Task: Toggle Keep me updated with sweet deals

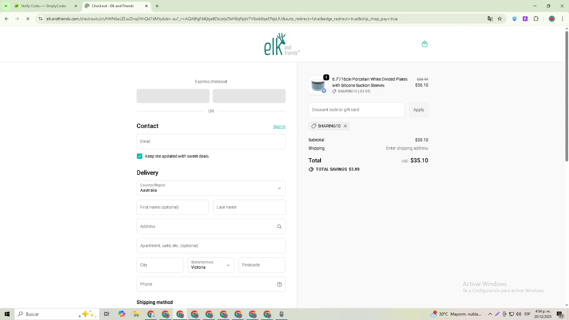Action: click(140, 156)
